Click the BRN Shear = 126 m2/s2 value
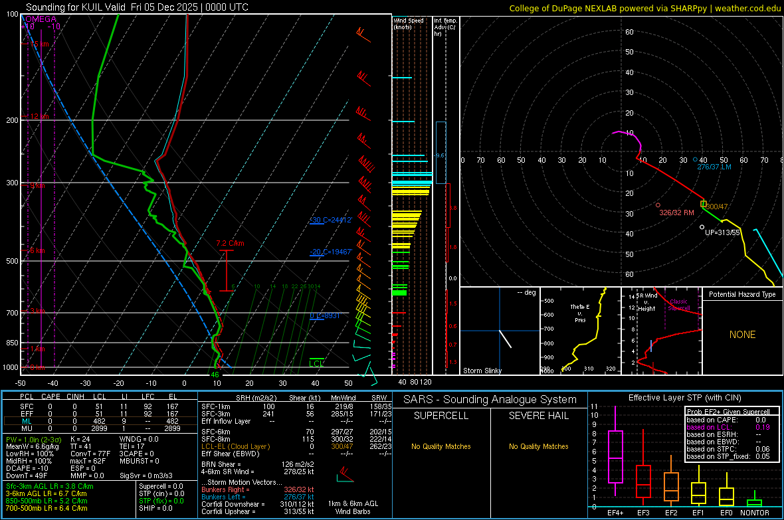Image resolution: width=784 pixels, height=520 pixels. pyautogui.click(x=258, y=464)
